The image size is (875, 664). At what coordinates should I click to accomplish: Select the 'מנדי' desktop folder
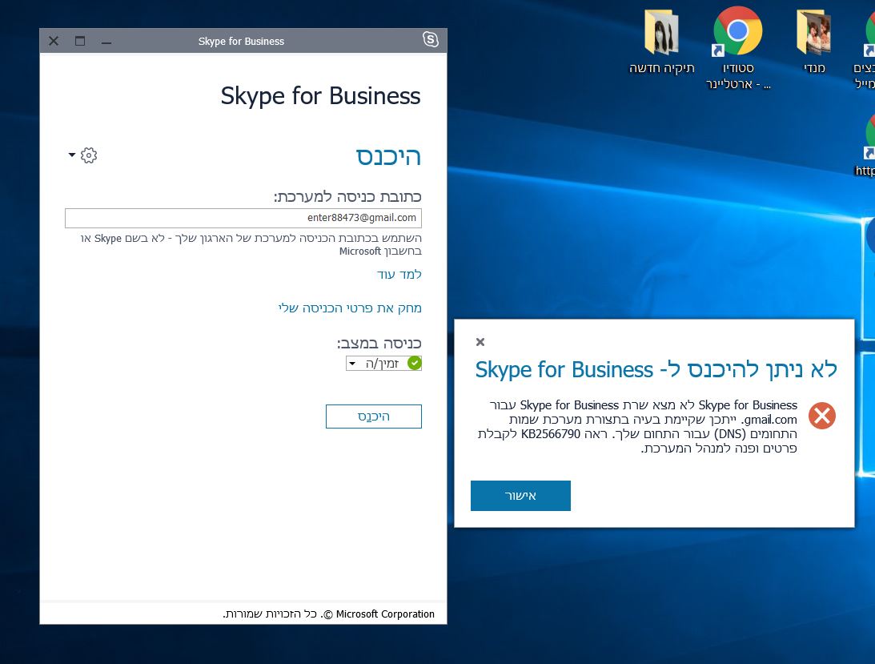814,42
